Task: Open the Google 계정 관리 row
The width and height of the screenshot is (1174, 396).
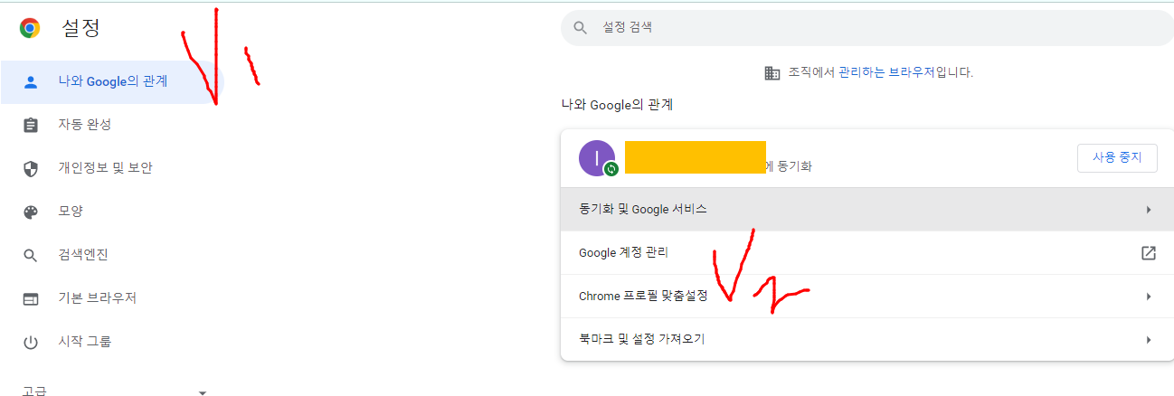Action: click(x=867, y=253)
